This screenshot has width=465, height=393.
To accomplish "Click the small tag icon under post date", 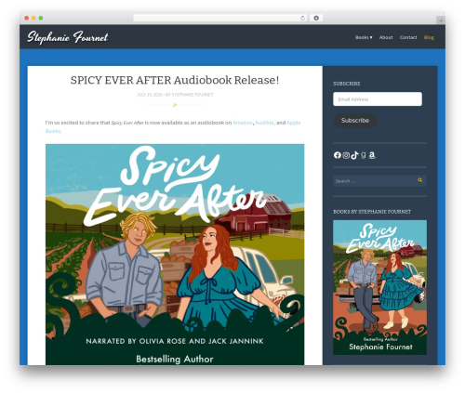I will coord(175,105).
